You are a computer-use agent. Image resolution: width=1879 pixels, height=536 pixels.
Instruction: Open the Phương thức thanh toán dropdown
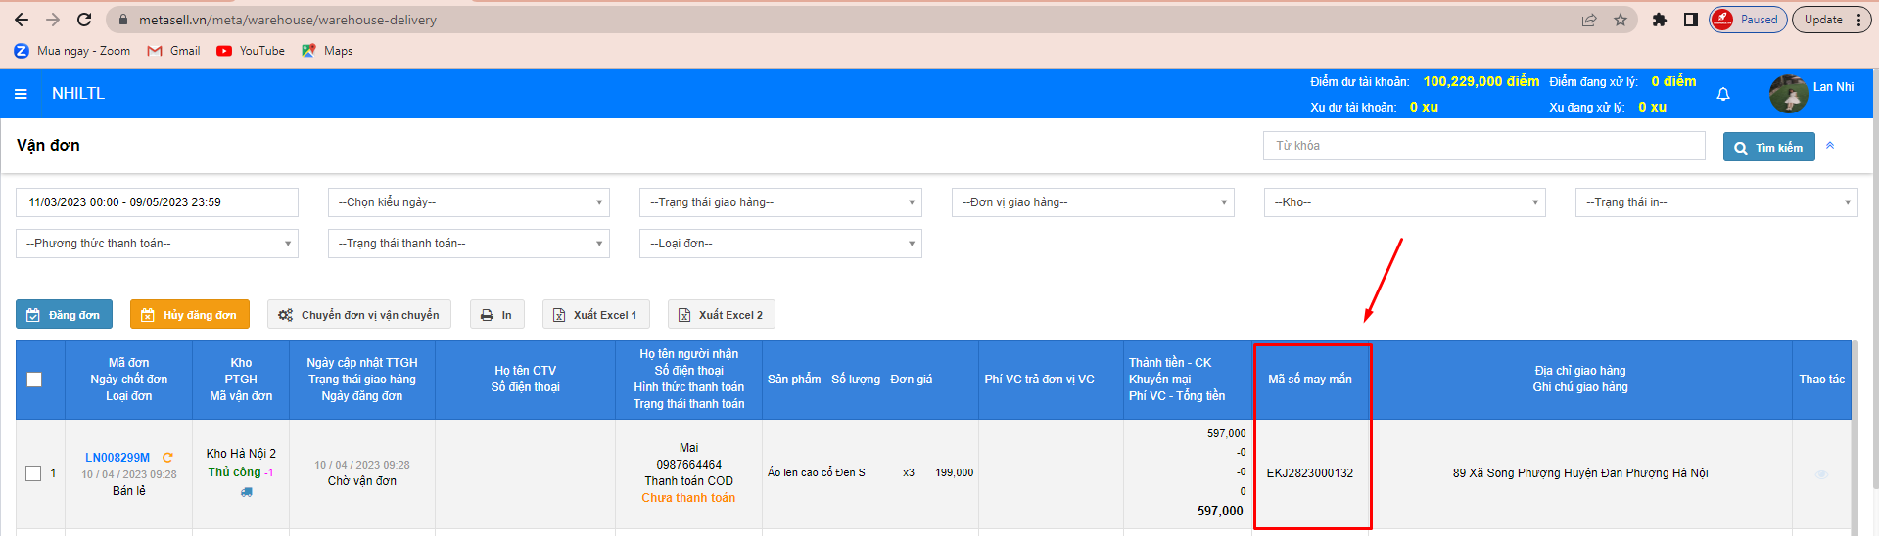tap(157, 244)
